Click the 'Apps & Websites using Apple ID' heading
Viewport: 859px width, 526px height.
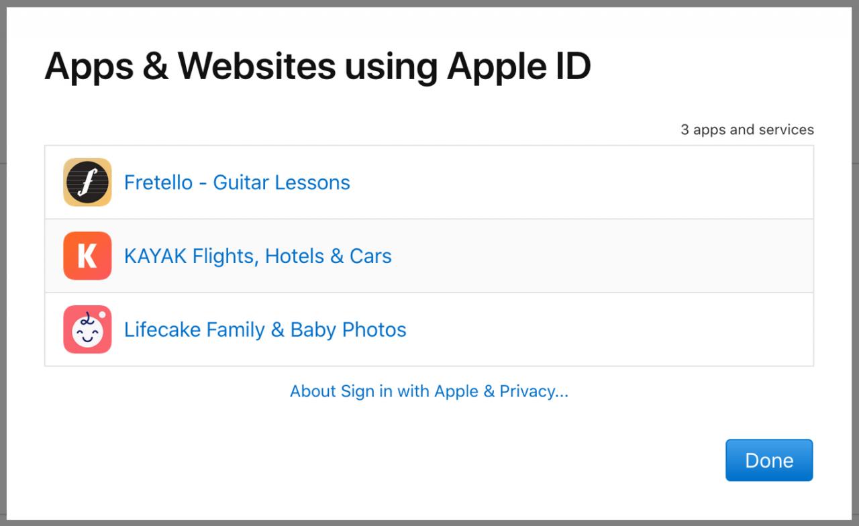317,66
